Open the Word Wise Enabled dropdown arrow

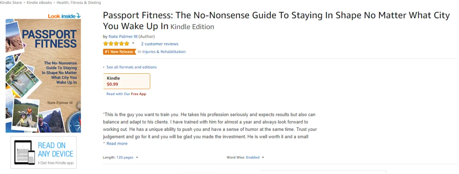[263, 157]
